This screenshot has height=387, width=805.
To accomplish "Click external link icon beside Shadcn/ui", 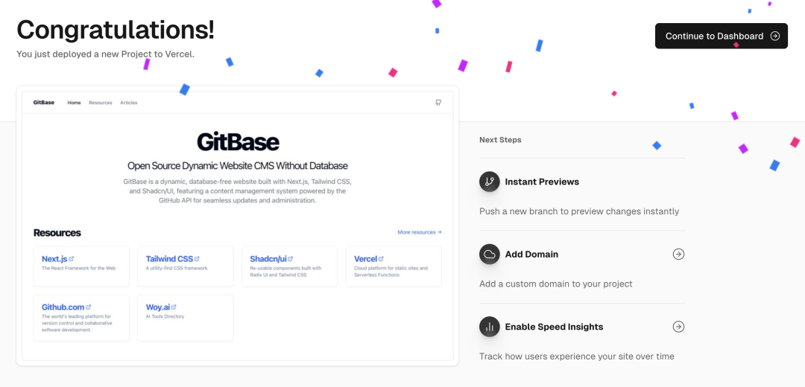I will pyautogui.click(x=291, y=259).
